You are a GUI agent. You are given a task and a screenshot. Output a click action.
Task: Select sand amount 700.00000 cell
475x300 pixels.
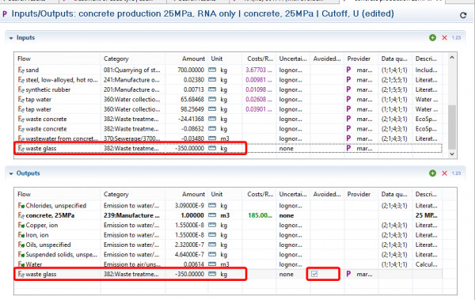191,70
